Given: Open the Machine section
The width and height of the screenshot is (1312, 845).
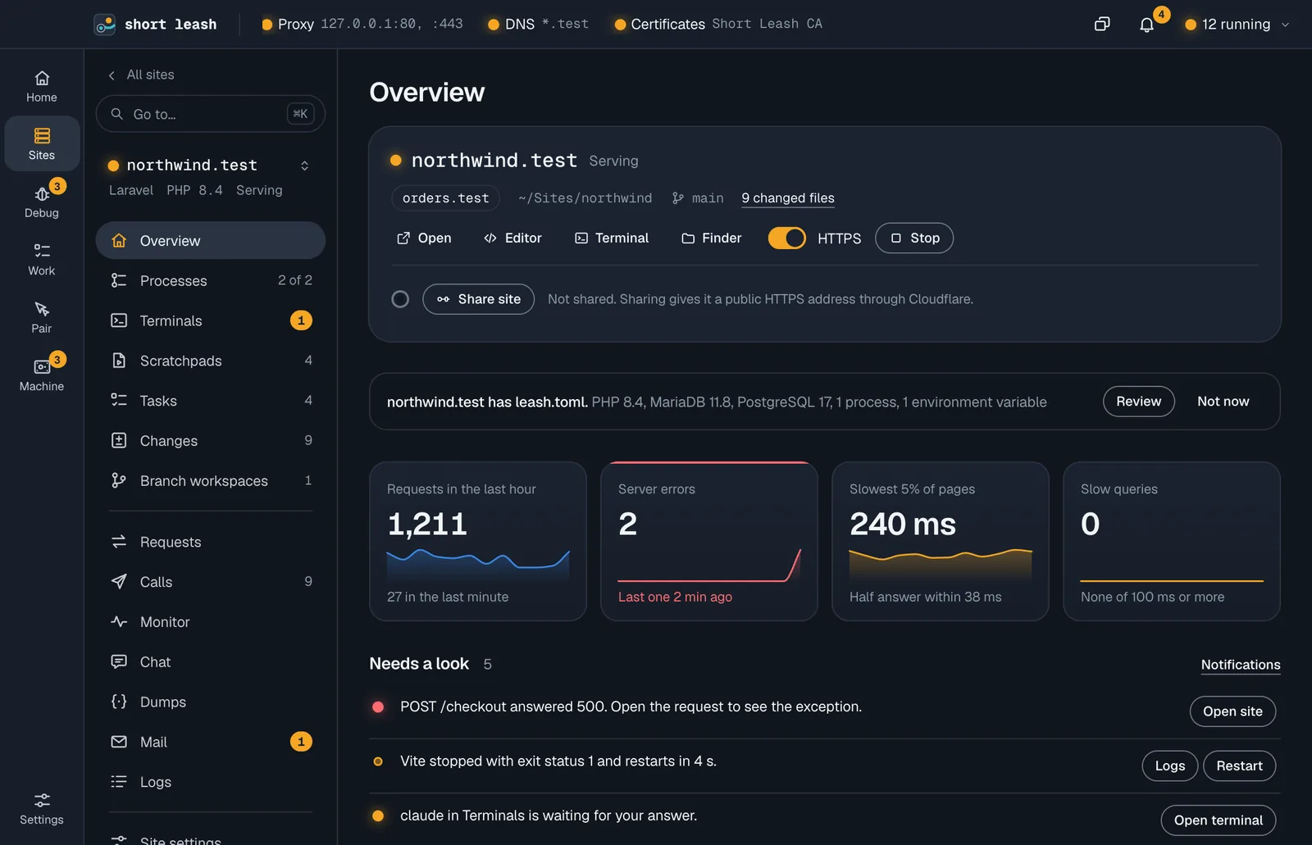Looking at the screenshot, I should coord(42,375).
